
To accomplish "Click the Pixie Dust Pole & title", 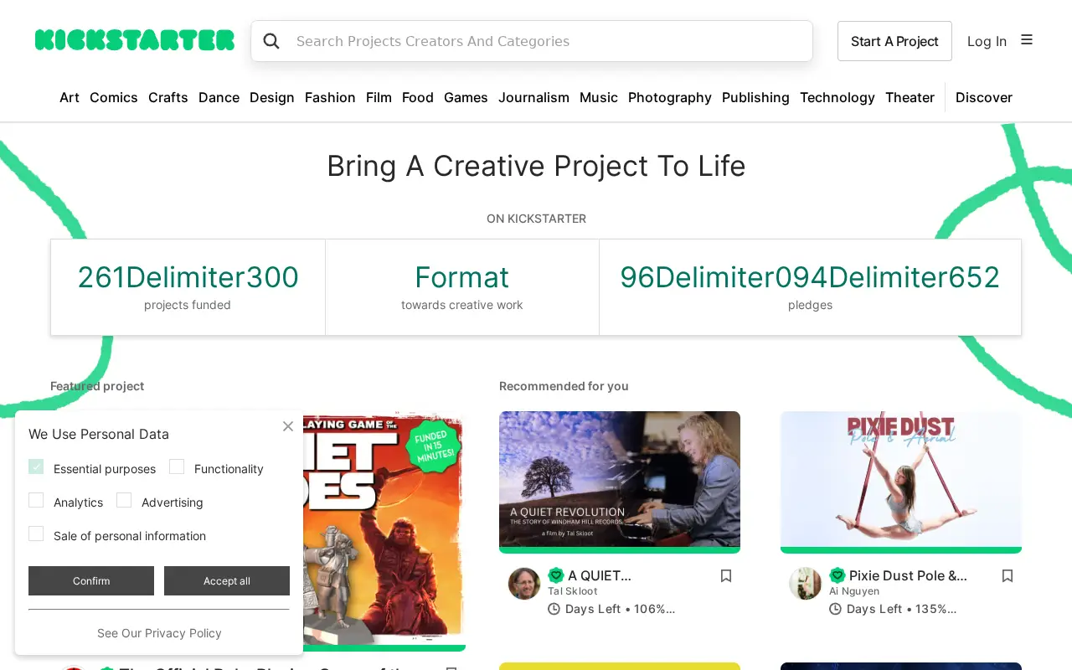I will click(x=908, y=575).
